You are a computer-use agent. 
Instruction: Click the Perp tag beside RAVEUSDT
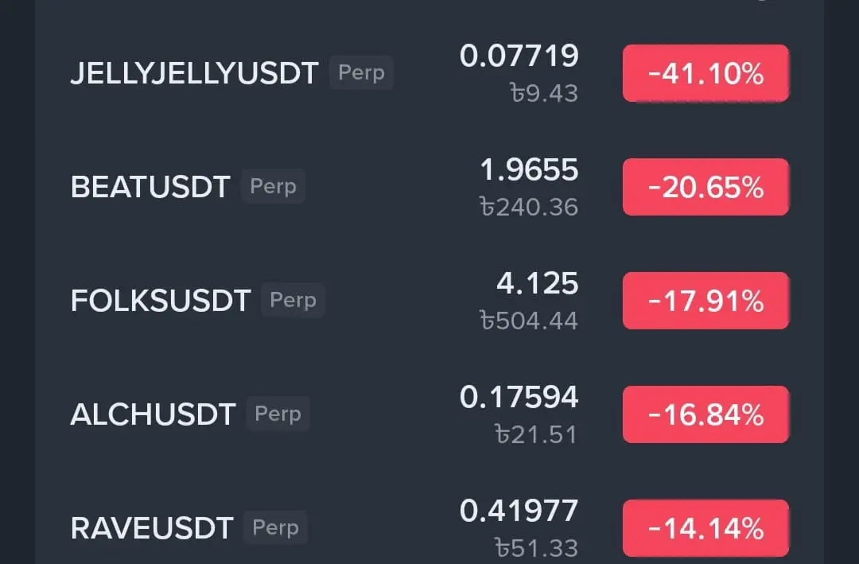coord(275,527)
